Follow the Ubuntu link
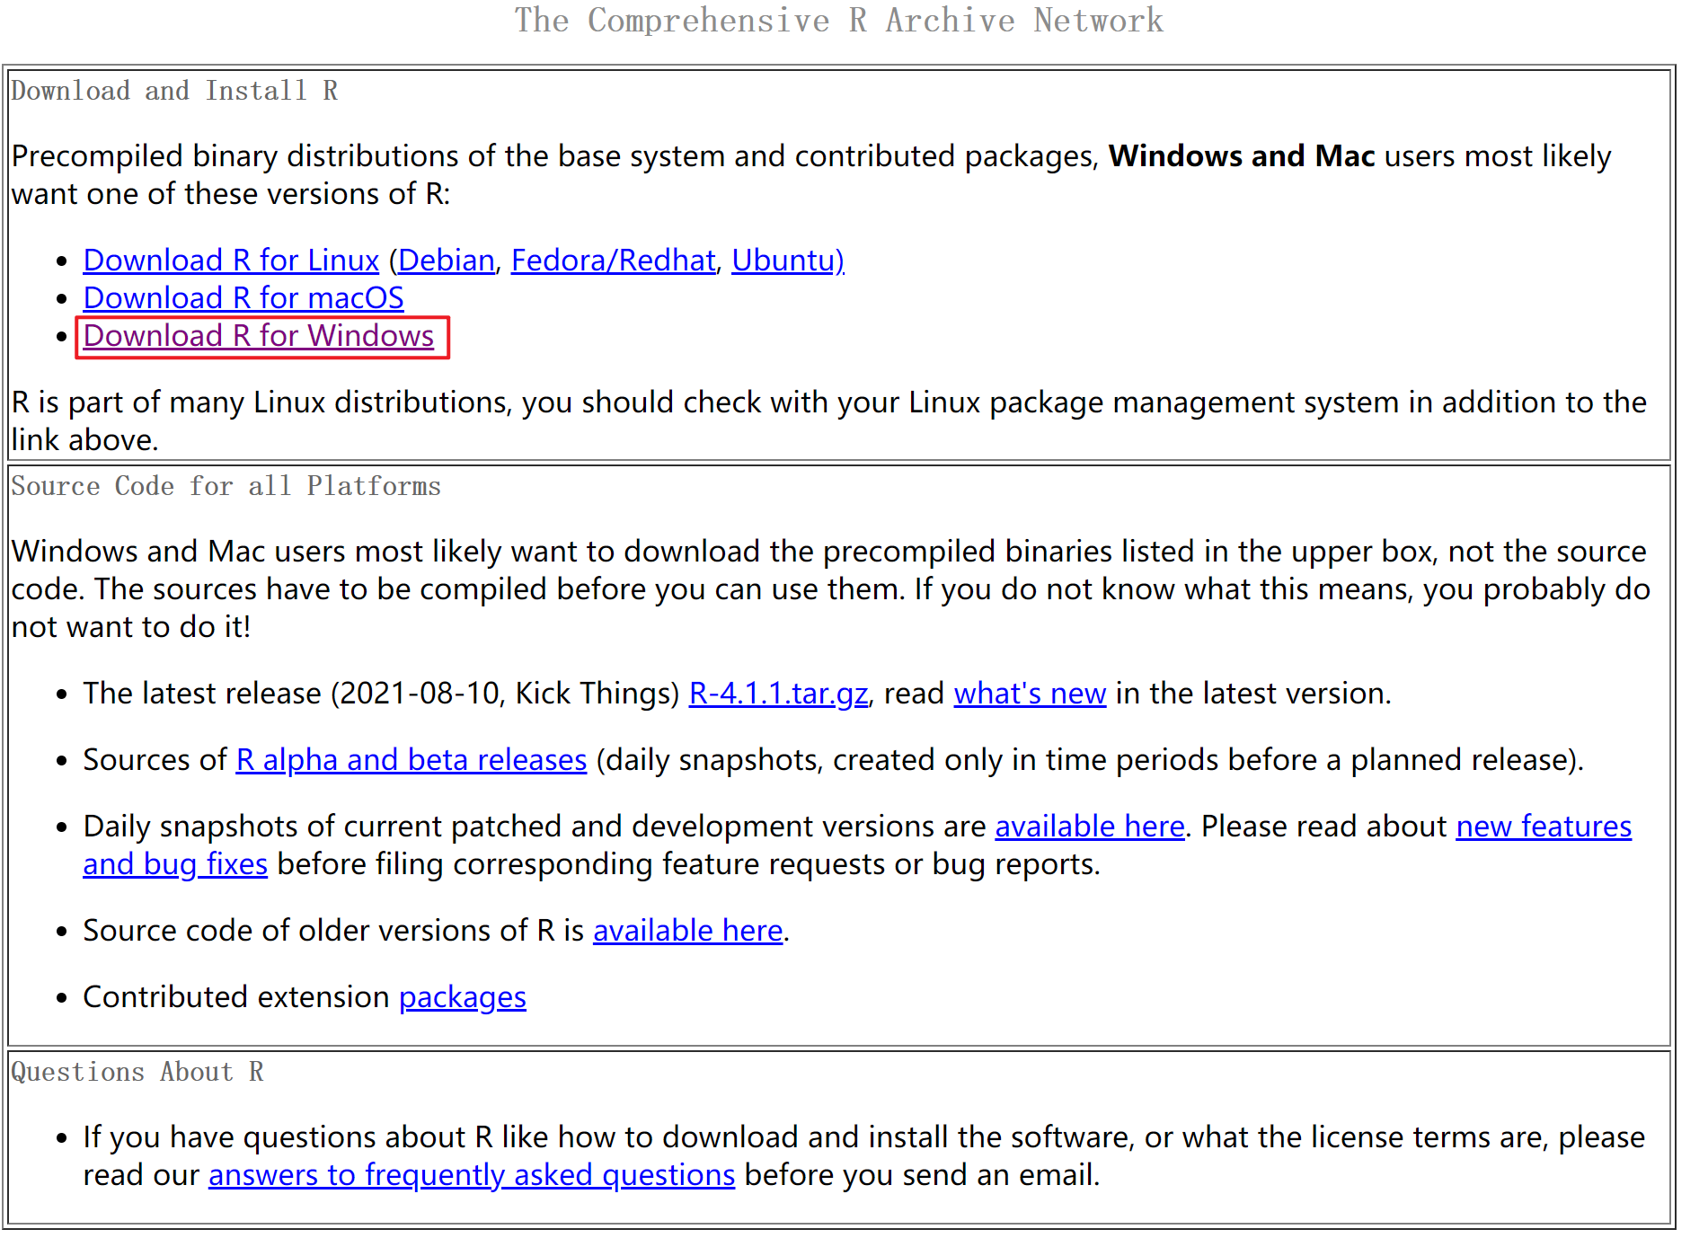 coord(787,261)
